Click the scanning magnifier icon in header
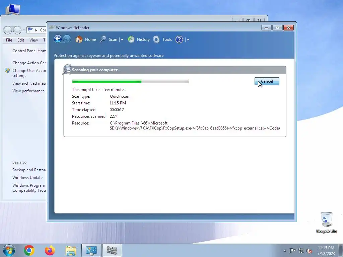 point(67,69)
